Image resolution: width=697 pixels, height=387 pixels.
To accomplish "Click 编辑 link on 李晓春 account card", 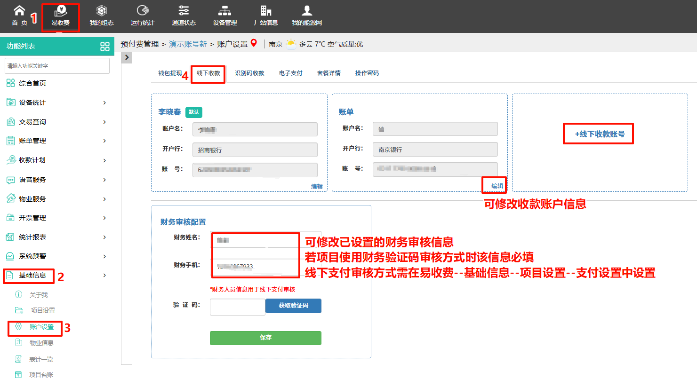I will (317, 186).
